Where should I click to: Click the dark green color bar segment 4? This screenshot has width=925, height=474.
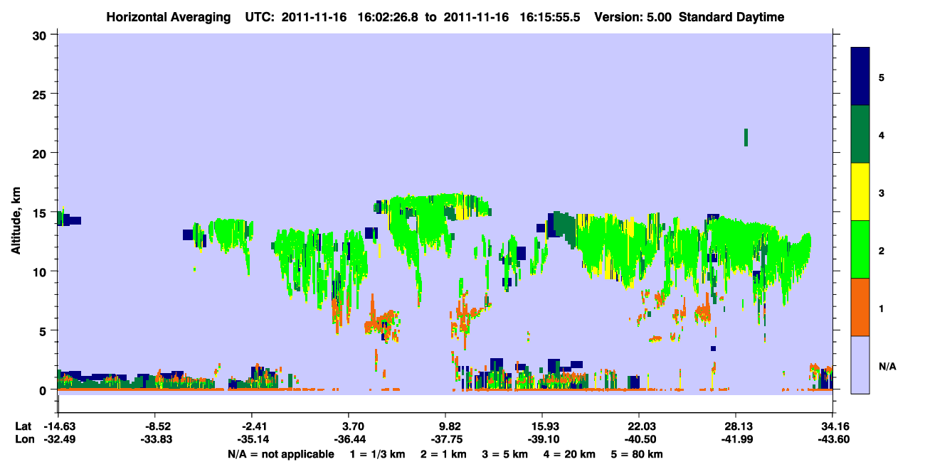point(860,134)
